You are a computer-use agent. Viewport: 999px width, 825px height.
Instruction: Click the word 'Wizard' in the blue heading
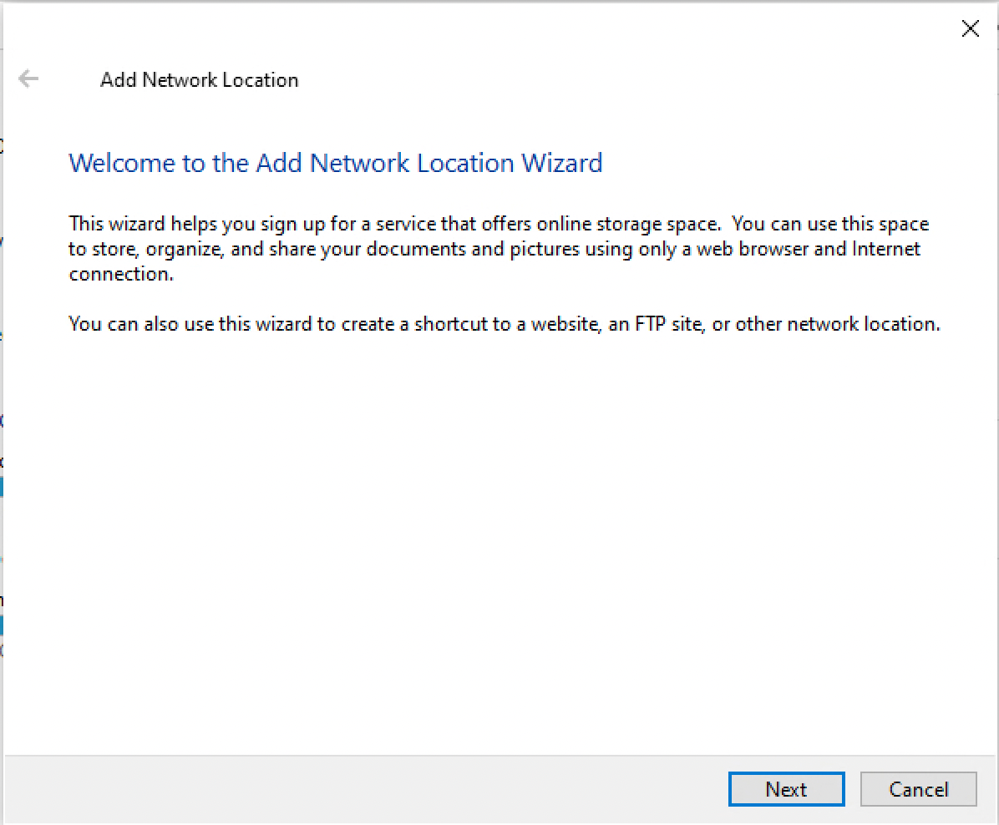[x=561, y=162]
